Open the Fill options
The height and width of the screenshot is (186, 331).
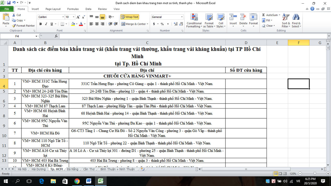267,20
